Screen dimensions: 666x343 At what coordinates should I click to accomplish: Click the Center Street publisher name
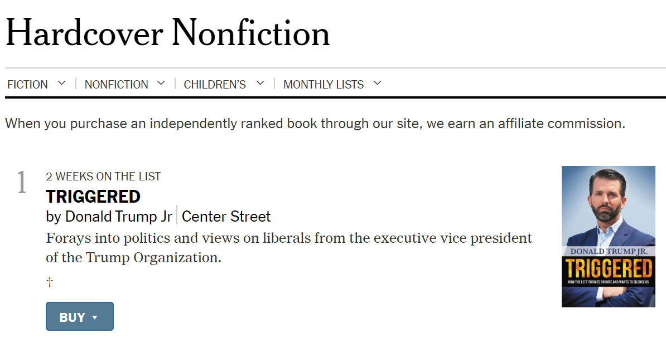tap(226, 216)
